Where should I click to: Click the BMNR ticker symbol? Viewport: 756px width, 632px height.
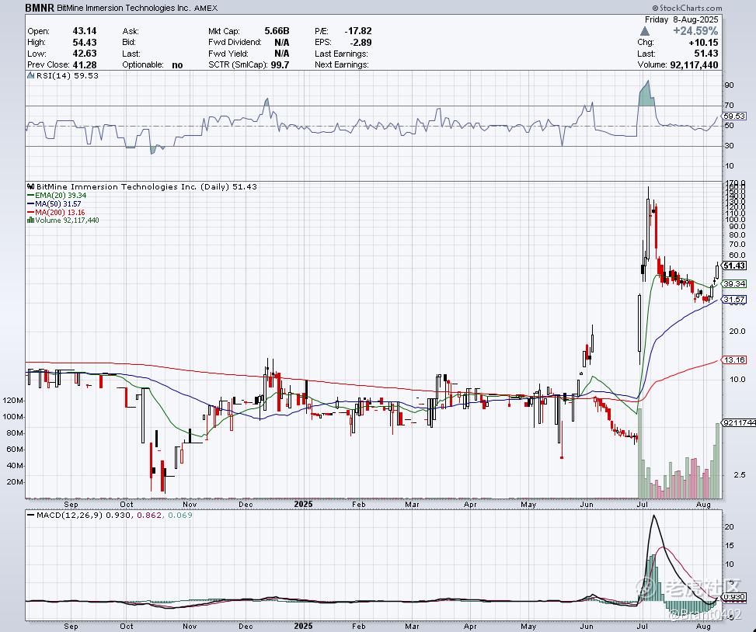point(40,8)
